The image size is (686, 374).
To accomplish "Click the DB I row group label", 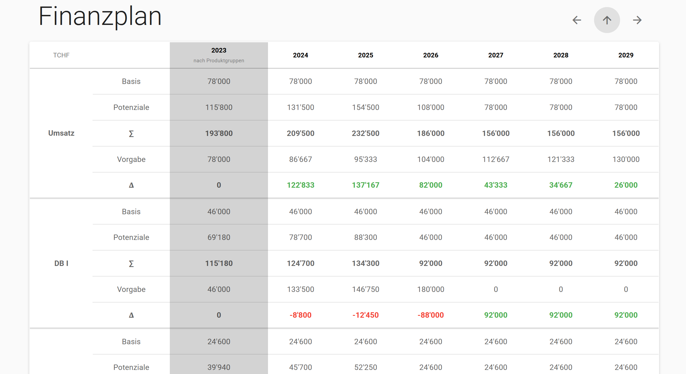I will tap(61, 263).
